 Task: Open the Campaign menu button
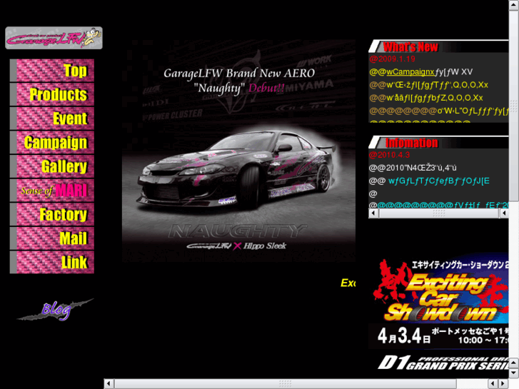click(52, 142)
